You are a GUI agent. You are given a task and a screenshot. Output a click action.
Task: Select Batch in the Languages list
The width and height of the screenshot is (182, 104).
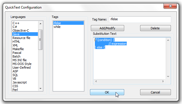(25, 56)
